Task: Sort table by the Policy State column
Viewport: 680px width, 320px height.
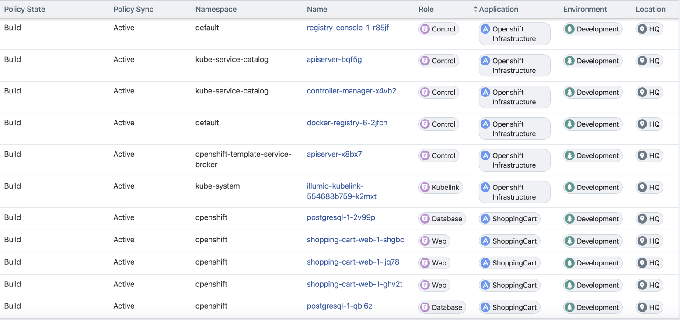Action: 24,9
